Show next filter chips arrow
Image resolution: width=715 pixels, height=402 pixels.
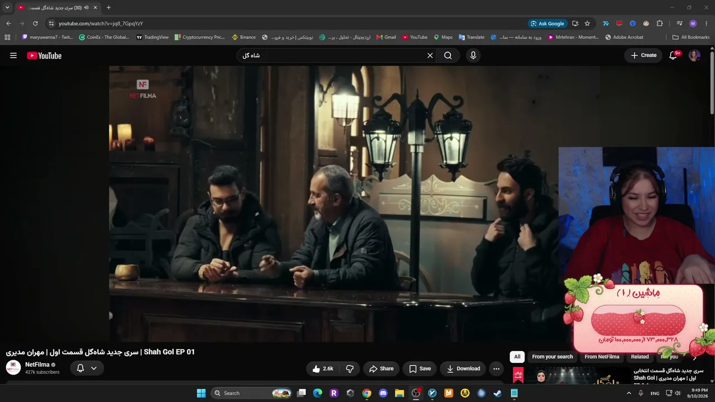coord(695,357)
